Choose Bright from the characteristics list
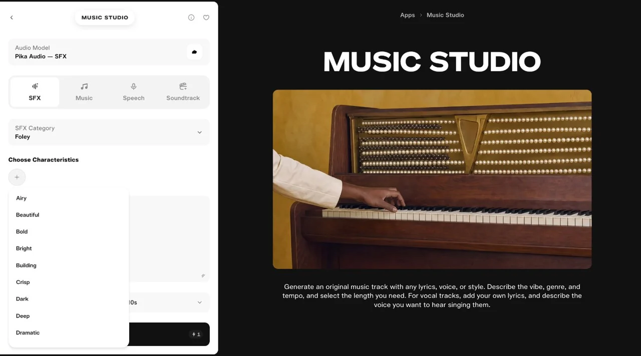 coord(69,248)
